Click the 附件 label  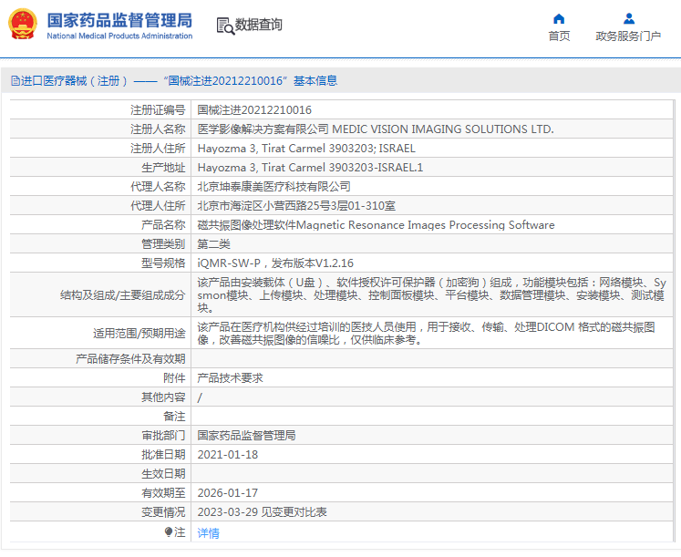pos(174,377)
